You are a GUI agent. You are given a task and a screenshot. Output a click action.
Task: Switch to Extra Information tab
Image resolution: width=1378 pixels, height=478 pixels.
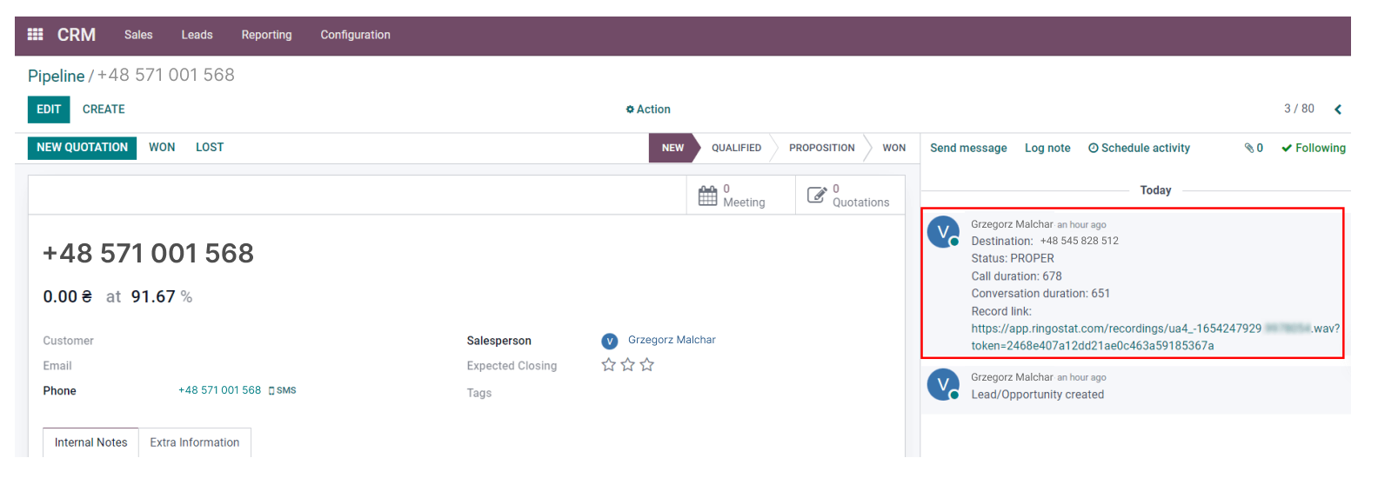pos(195,442)
